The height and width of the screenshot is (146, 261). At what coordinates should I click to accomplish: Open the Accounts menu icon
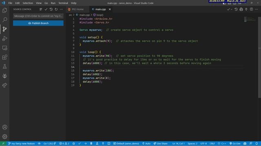tap(4, 127)
